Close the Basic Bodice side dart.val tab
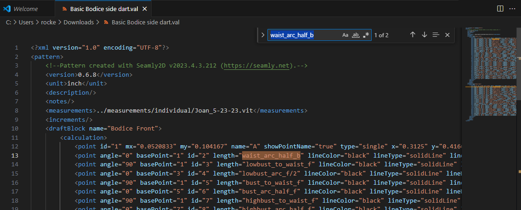521x210 pixels. click(145, 9)
